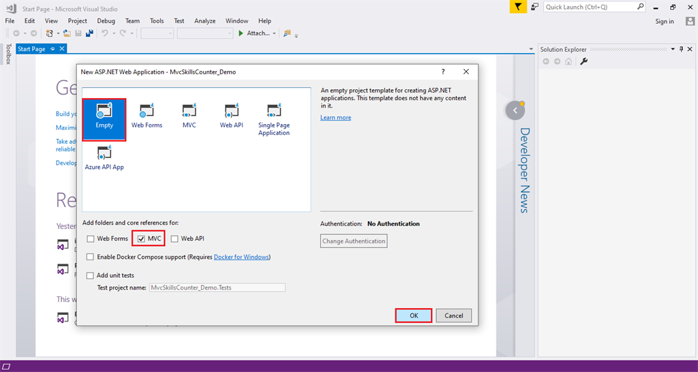Toggle the Start Page tab pin icon
Image resolution: width=698 pixels, height=372 pixels.
(x=52, y=49)
